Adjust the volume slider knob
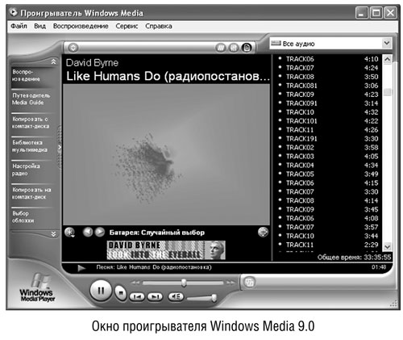This screenshot has width=403, height=340. pos(214,298)
